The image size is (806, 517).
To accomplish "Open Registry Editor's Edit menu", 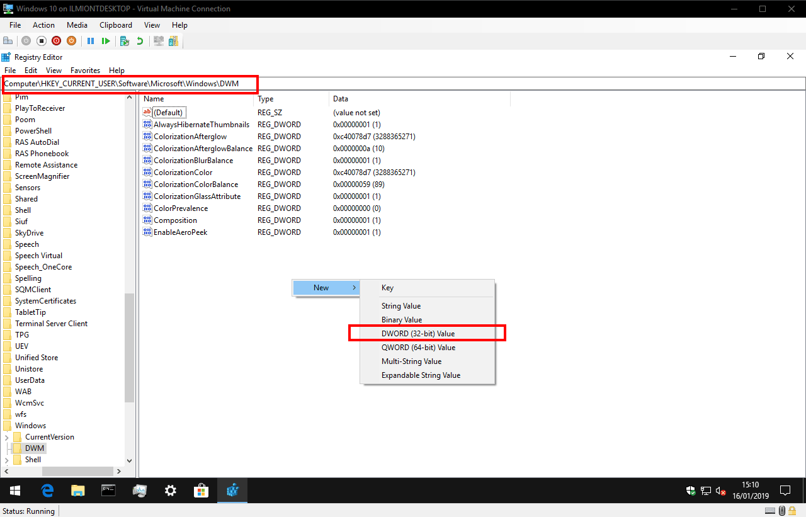I will 31,71.
